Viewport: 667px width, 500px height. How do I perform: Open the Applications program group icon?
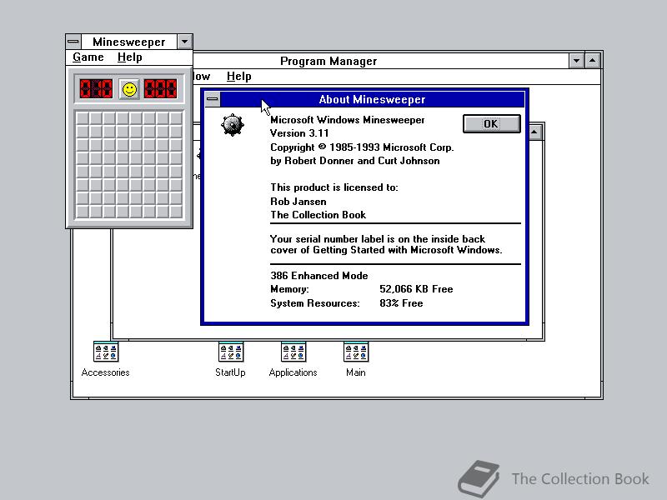(x=293, y=352)
